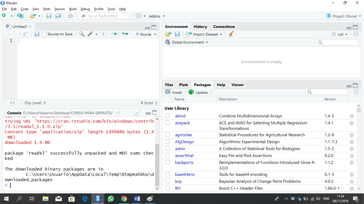The width and height of the screenshot is (364, 204).
Task: Open the Session menu
Action: [x=60, y=9]
